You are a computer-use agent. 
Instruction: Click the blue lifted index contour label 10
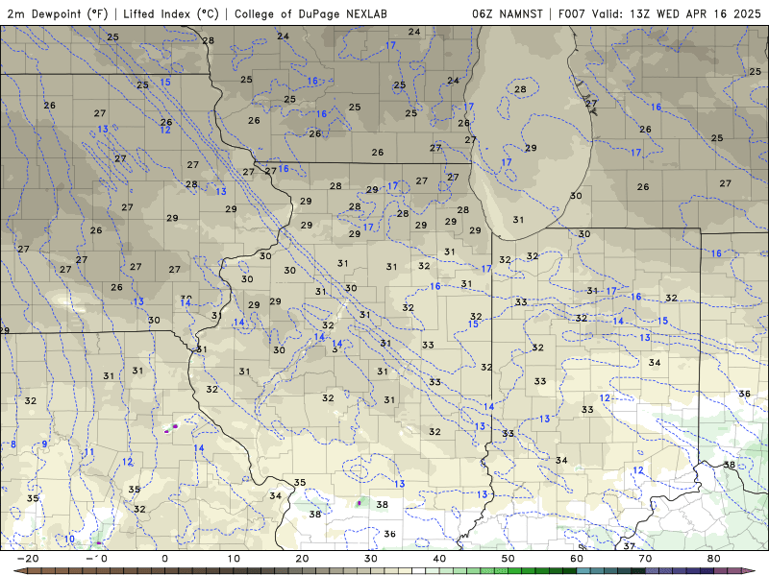(x=69, y=540)
